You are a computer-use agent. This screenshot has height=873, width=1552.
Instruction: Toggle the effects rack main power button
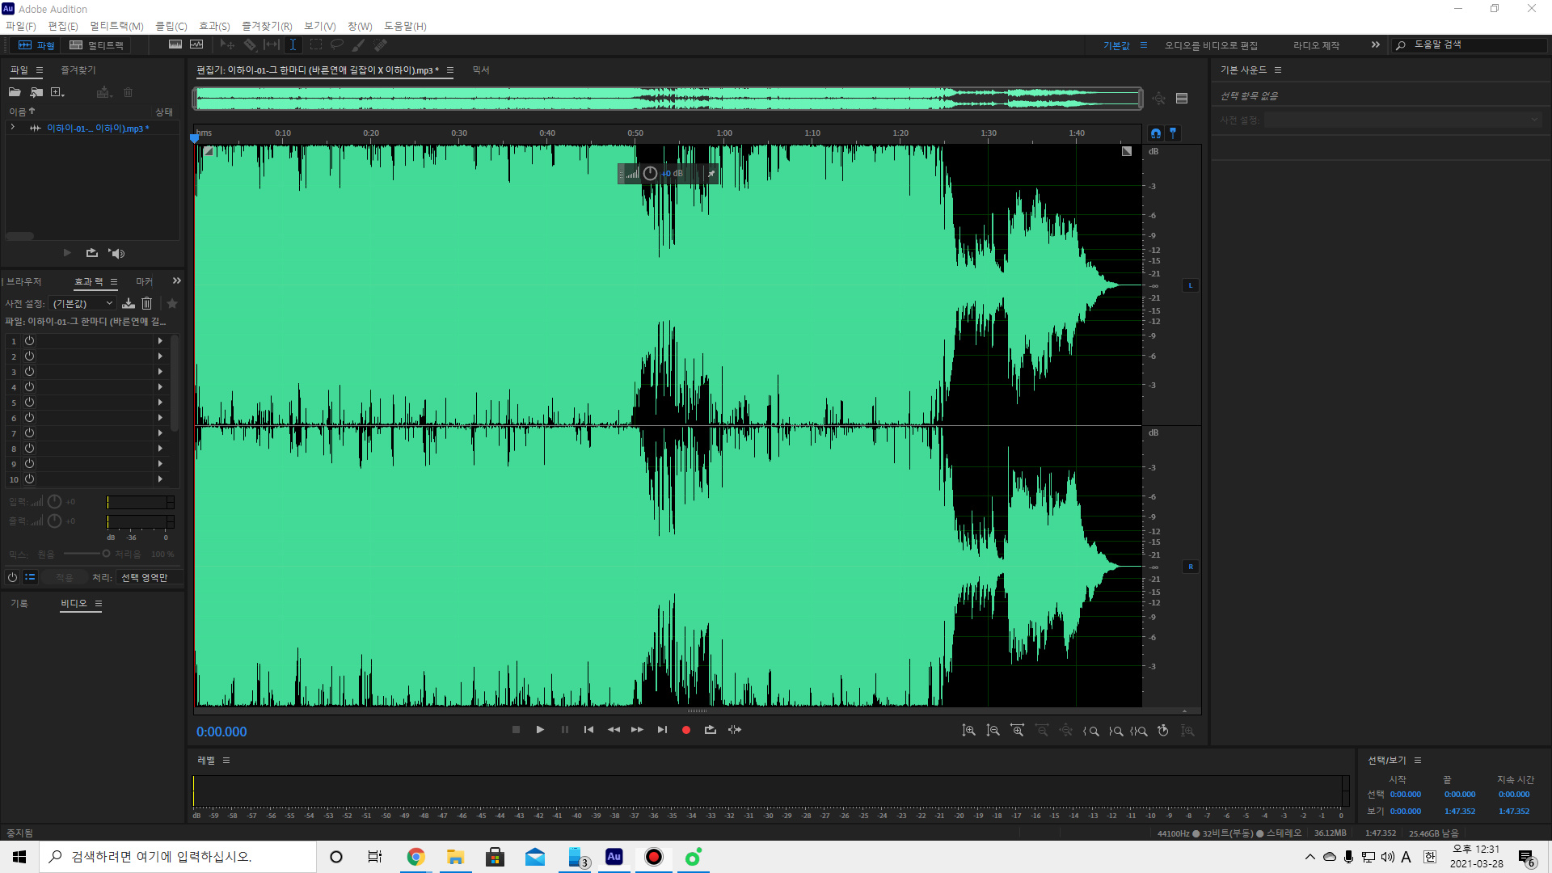pyautogui.click(x=12, y=577)
